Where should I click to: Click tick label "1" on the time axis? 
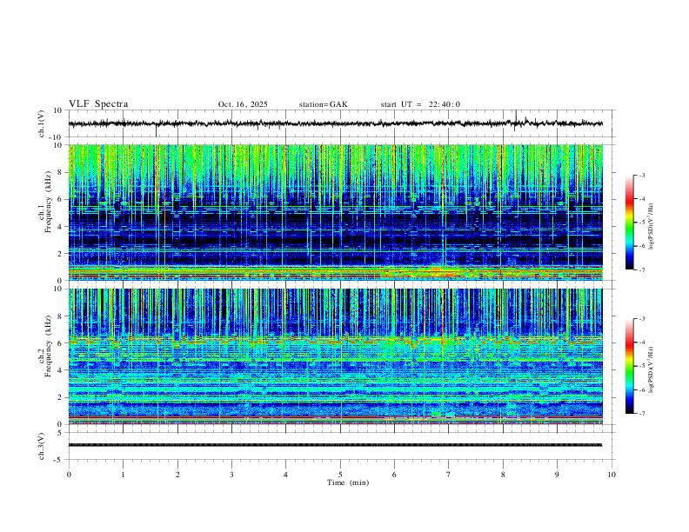[x=123, y=475]
